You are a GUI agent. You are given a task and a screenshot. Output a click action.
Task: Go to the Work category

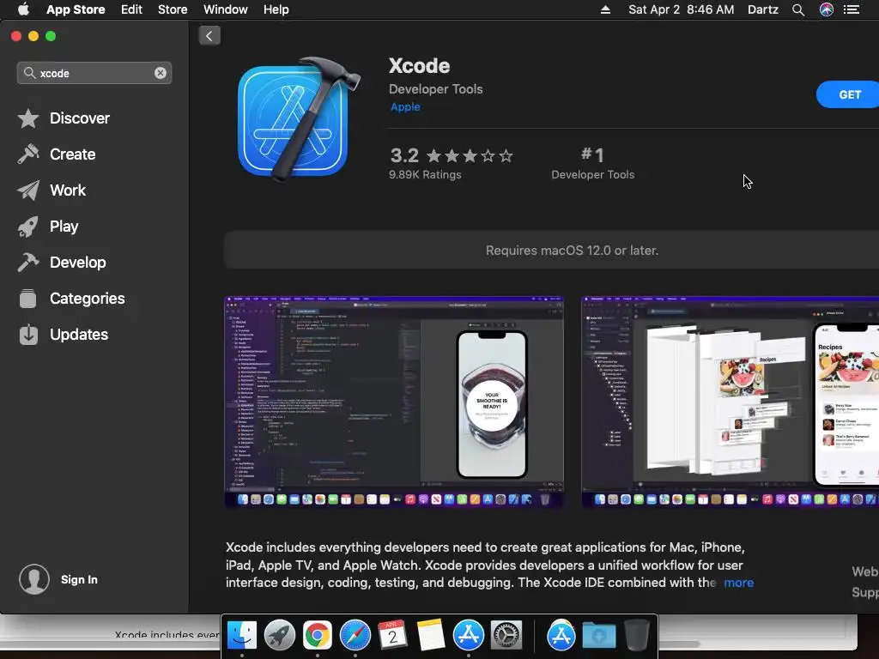click(52, 190)
